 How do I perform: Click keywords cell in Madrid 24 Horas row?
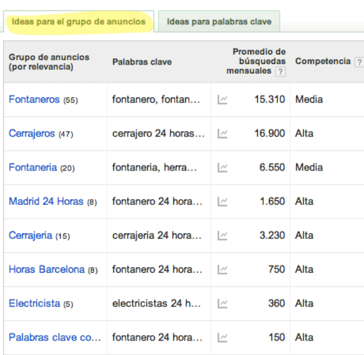[157, 201]
